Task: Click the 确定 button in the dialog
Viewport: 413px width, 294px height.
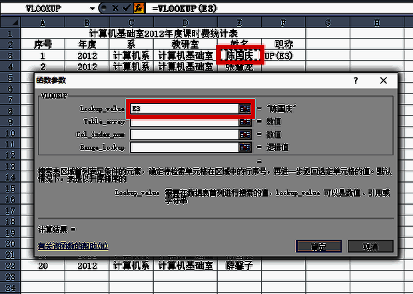Action: point(318,247)
